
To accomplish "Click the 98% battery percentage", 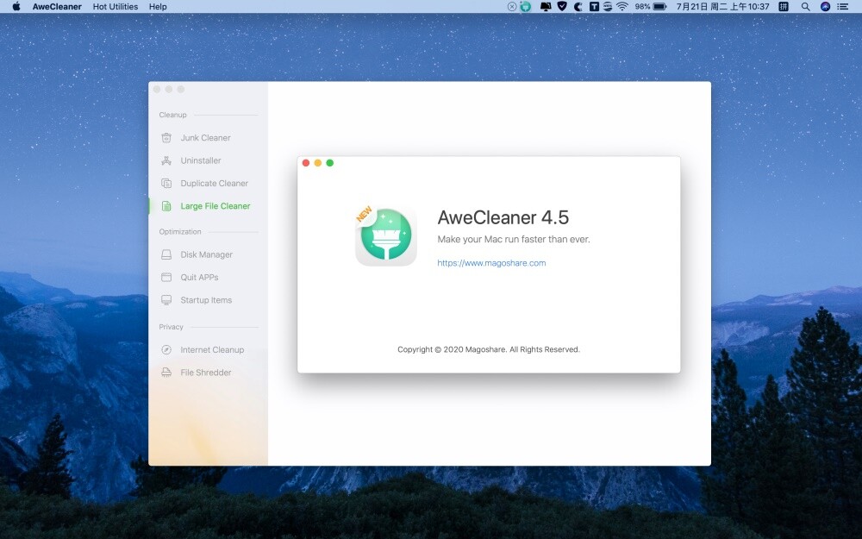I will tap(642, 7).
